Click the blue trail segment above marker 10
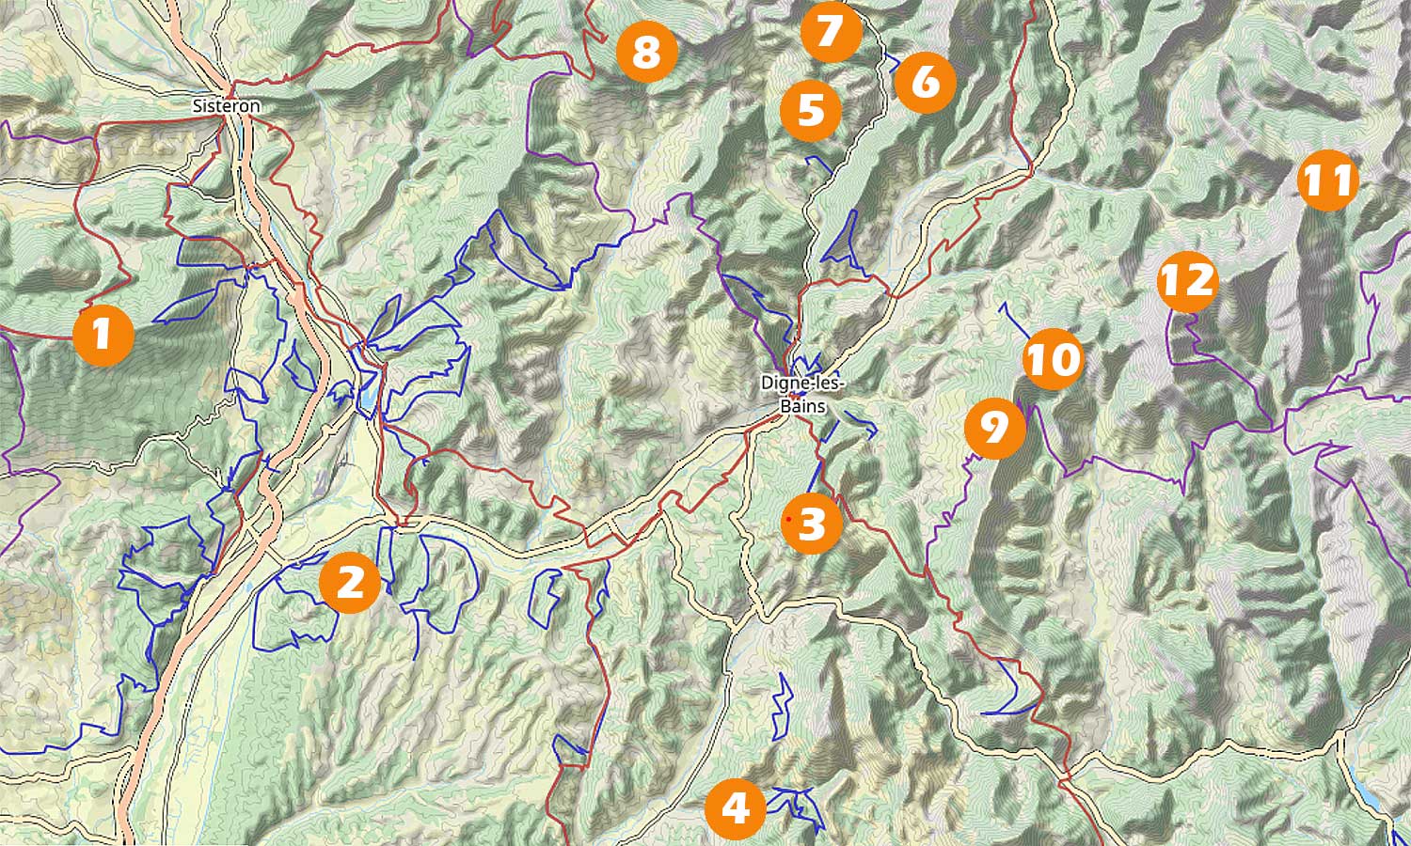The width and height of the screenshot is (1411, 846). [1013, 320]
